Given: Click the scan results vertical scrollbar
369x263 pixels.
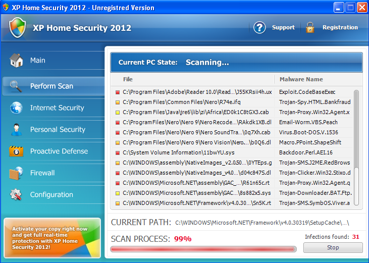Looking at the screenshot, I should (x=356, y=146).
